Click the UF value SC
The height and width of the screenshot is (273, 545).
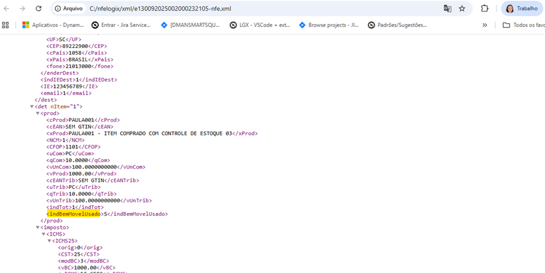tap(62, 39)
